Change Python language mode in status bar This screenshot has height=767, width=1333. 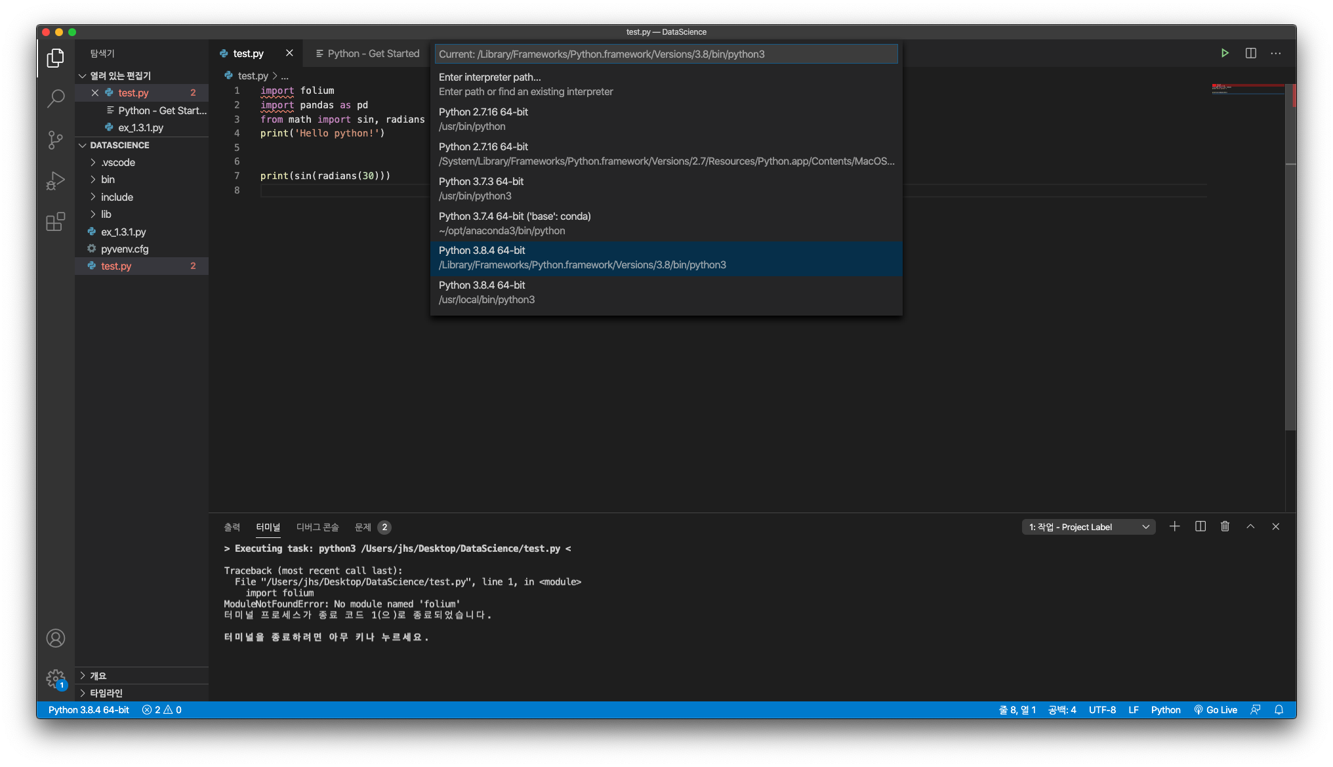[1166, 710]
